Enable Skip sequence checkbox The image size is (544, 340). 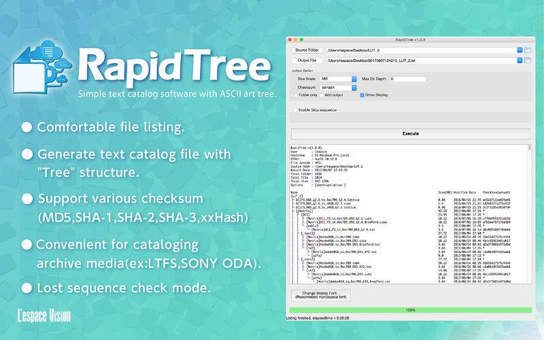point(296,110)
